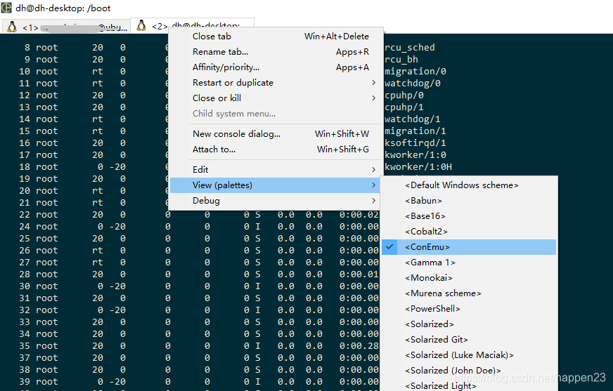The width and height of the screenshot is (613, 391).
Task: Choose Attach to... from the menu
Action: [276, 150]
